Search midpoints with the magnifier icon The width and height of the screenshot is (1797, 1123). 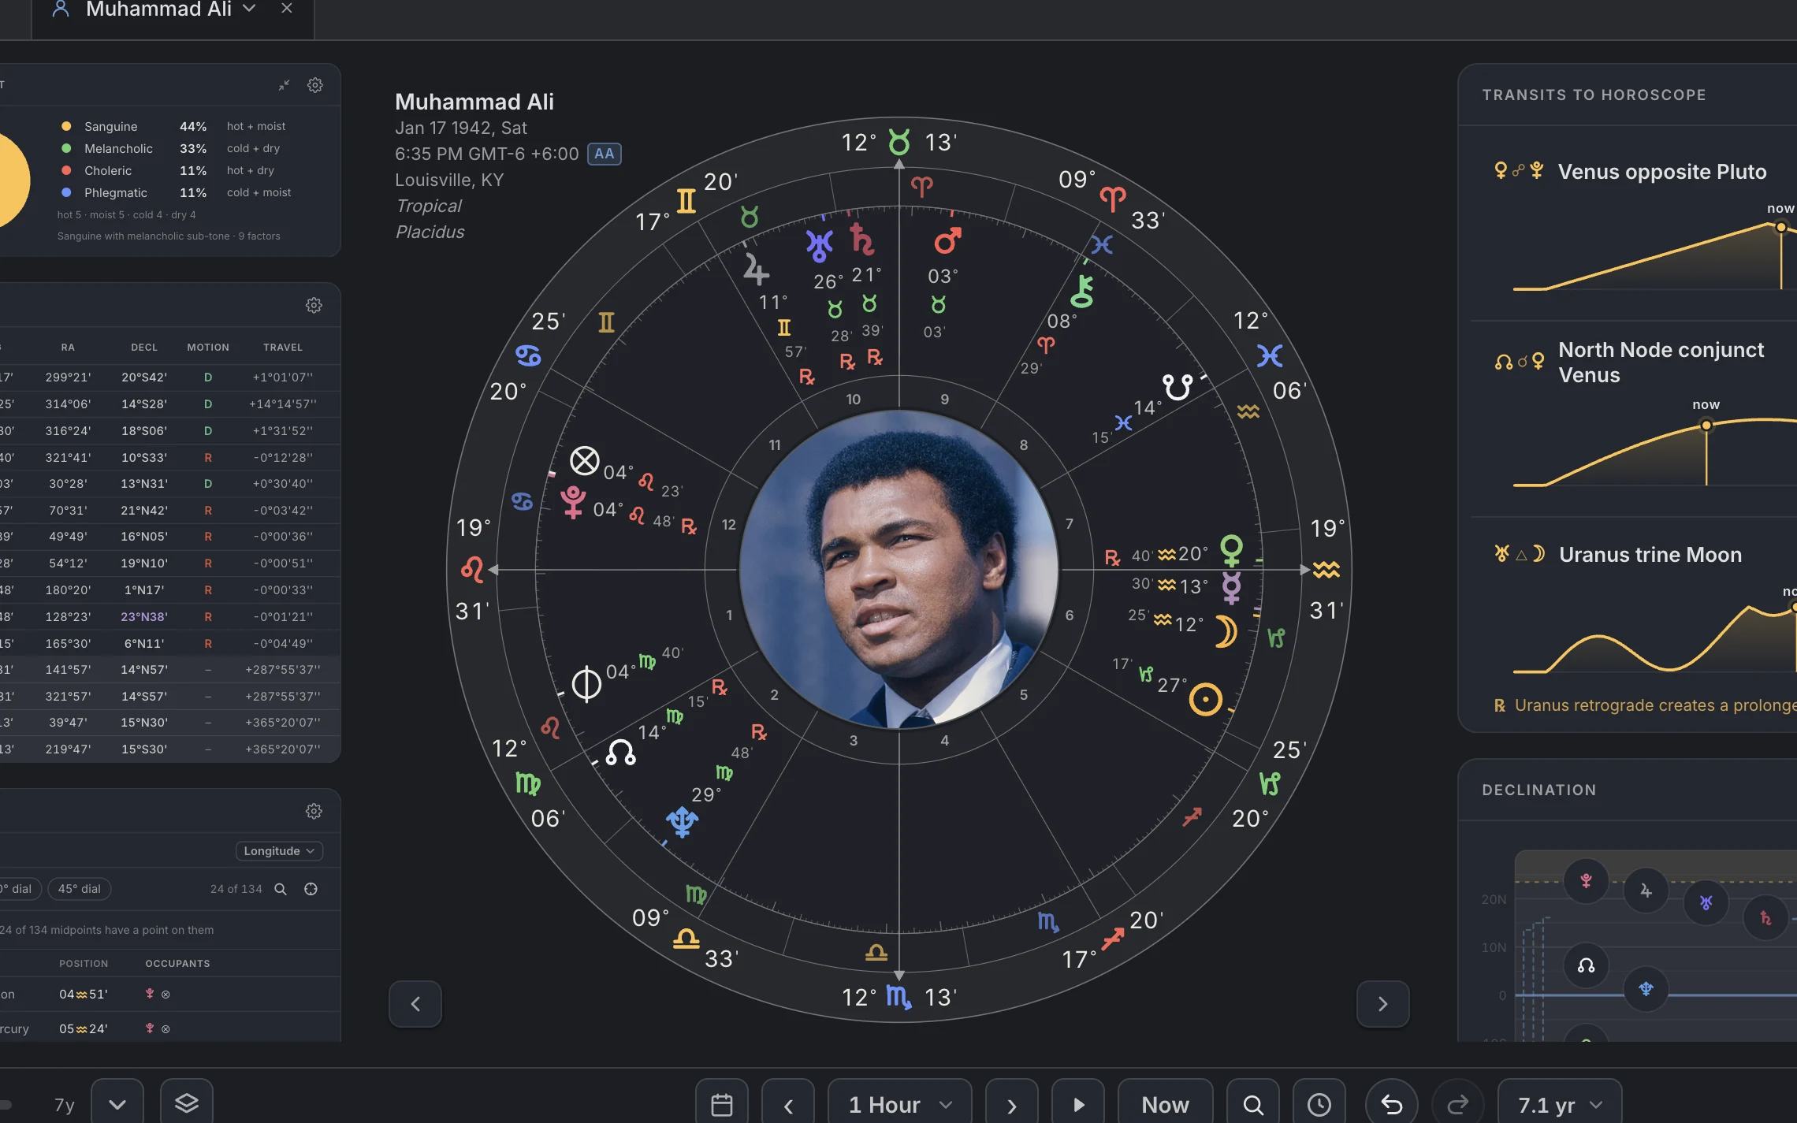280,889
